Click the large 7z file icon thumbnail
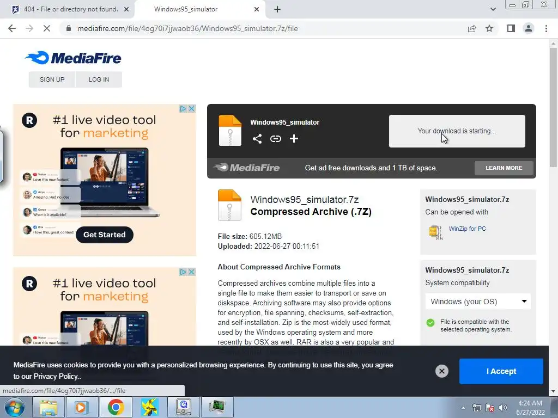 [229, 205]
